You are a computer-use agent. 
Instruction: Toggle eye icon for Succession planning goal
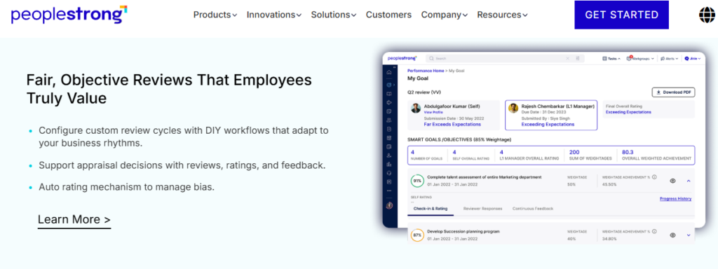tap(672, 235)
